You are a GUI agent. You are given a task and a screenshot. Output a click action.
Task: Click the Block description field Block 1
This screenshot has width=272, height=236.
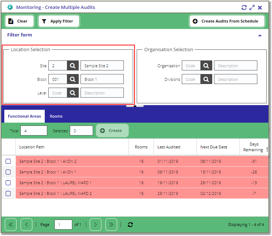coord(102,79)
